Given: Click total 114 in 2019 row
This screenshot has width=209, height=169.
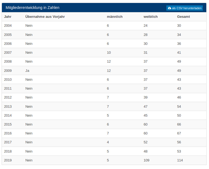Looking at the screenshot, I should [x=180, y=160].
